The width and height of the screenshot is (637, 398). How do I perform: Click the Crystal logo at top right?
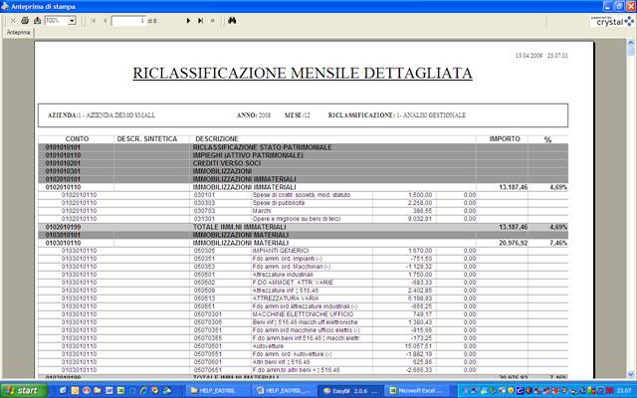click(x=612, y=21)
